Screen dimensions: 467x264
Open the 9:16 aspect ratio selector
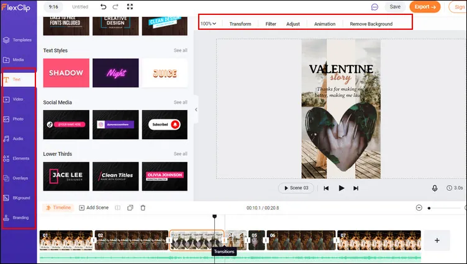[x=53, y=7]
